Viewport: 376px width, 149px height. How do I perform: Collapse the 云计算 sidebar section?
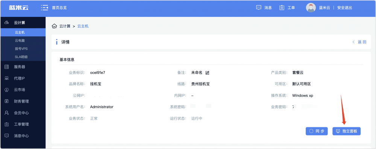tap(23, 23)
